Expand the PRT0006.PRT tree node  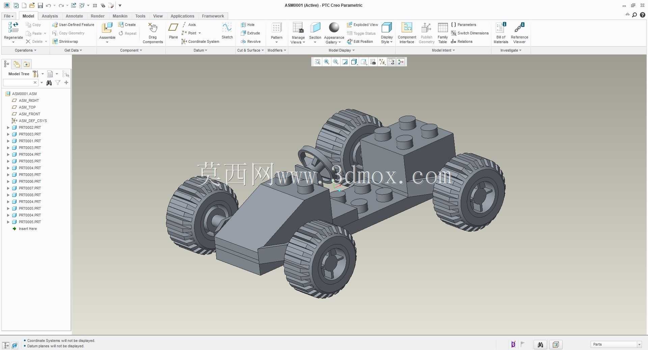coord(8,181)
